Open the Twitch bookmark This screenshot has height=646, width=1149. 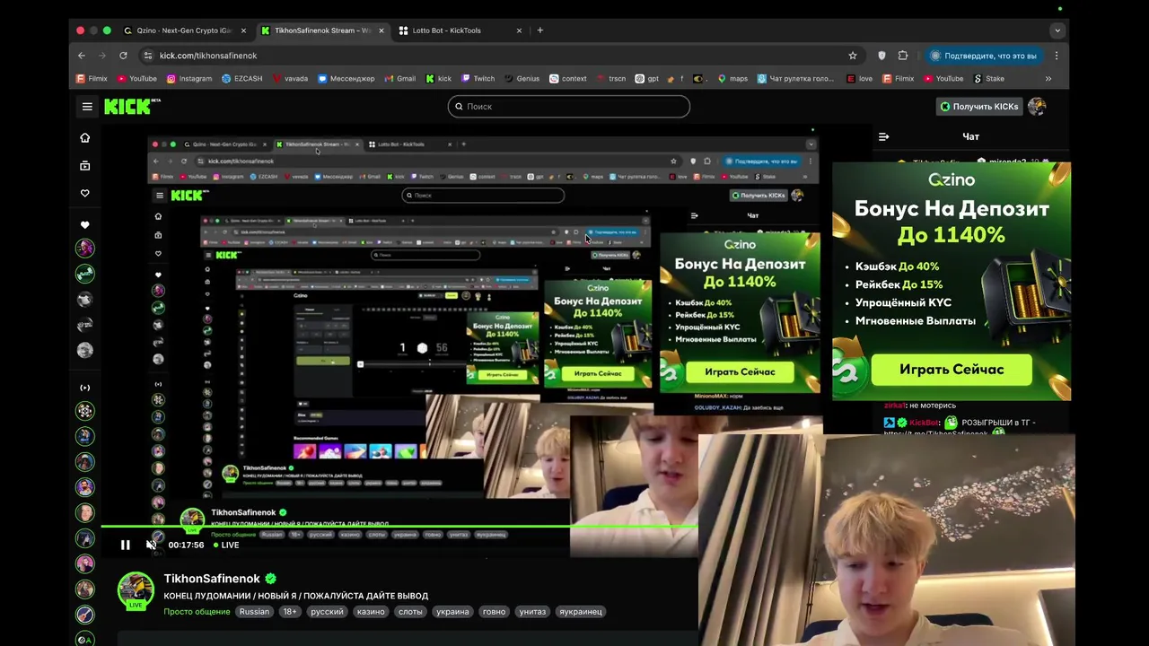pyautogui.click(x=478, y=79)
